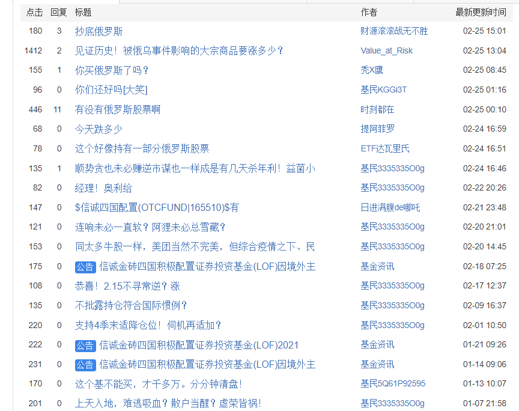Click the 公告 badge on the 01-14 row
519x411 pixels.
click(85, 364)
